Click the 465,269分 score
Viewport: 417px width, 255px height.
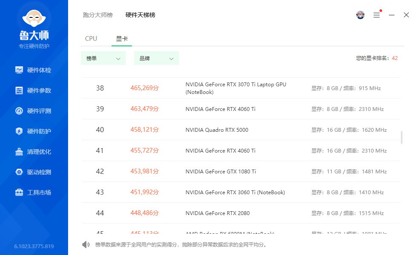pos(144,88)
